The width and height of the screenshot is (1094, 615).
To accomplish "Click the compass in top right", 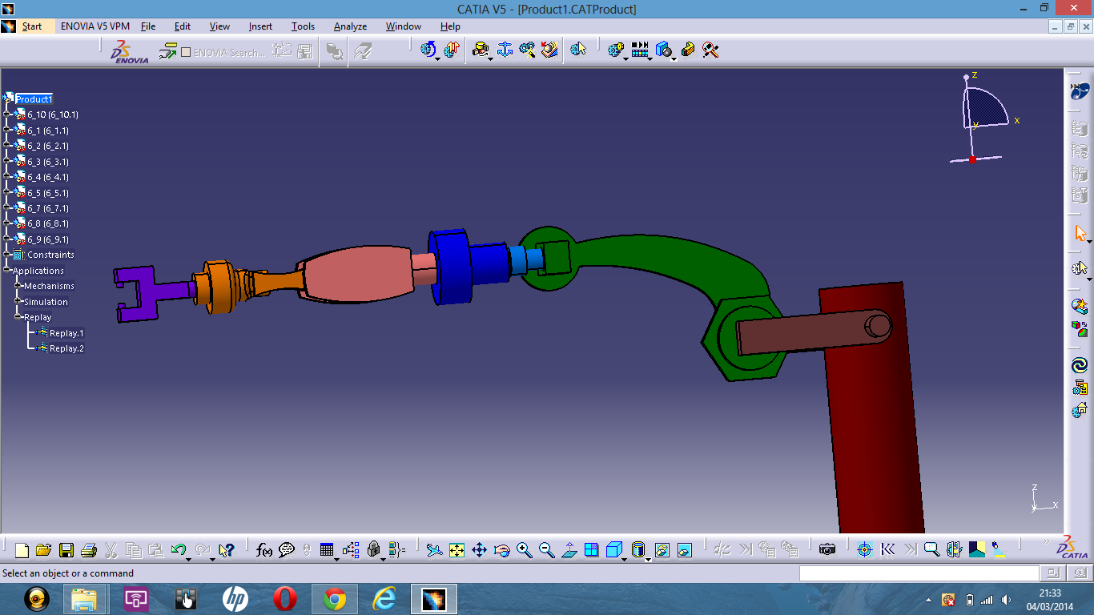I will click(x=982, y=117).
